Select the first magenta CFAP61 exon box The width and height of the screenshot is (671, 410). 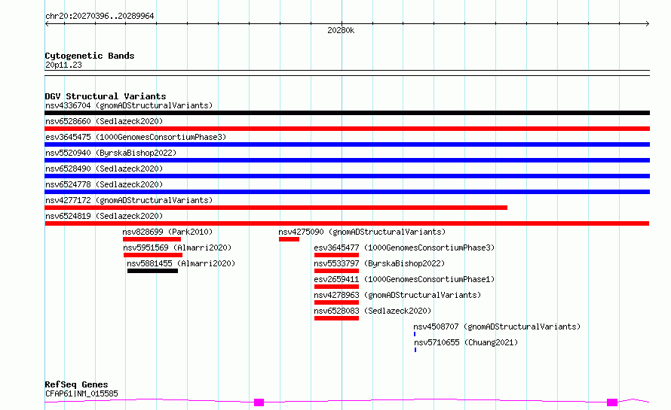click(x=259, y=402)
